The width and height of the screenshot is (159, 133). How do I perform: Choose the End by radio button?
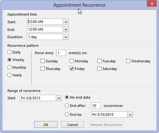click(x=67, y=114)
